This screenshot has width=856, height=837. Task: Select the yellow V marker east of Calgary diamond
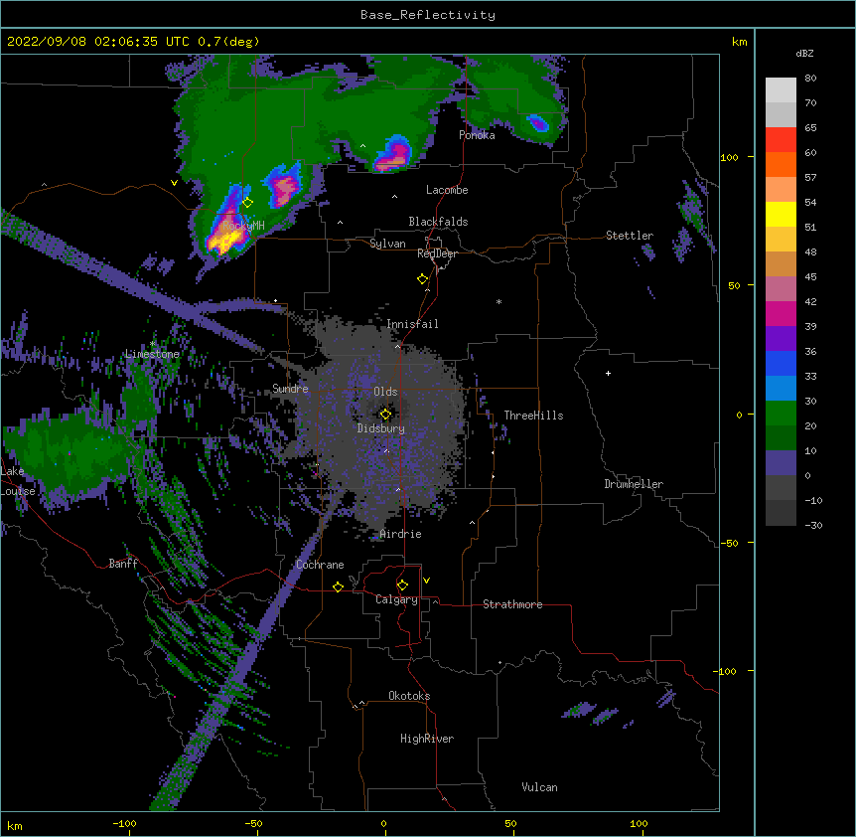(x=426, y=581)
